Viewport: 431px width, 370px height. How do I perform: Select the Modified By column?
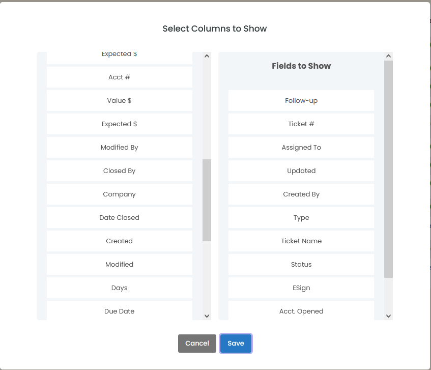tap(119, 148)
